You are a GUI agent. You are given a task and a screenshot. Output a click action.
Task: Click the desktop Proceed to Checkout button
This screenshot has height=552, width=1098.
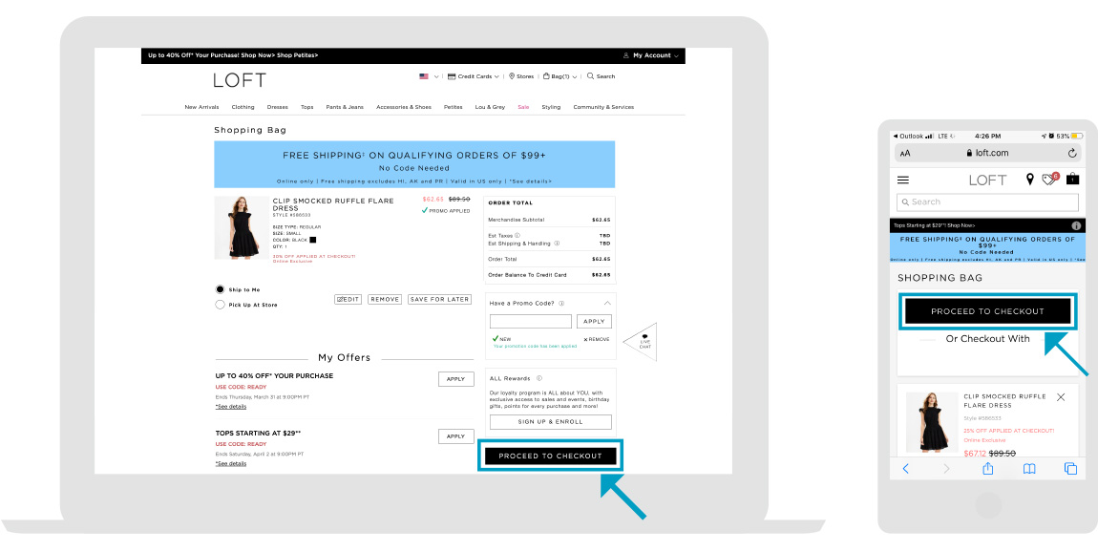click(550, 456)
